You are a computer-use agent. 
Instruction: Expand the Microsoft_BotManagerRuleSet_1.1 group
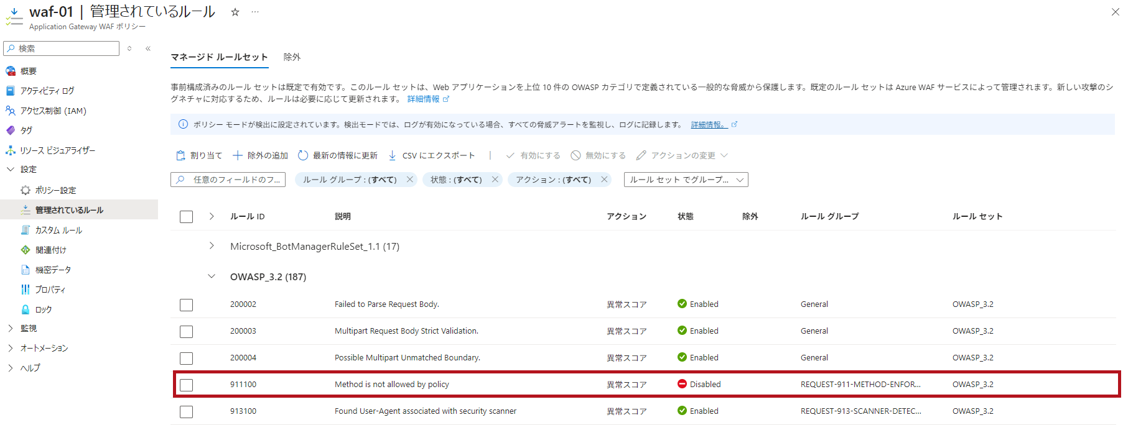tap(212, 246)
